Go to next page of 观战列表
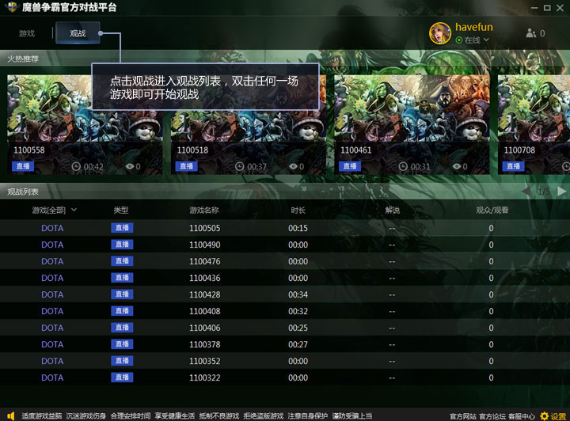This screenshot has height=421, width=570. (562, 192)
